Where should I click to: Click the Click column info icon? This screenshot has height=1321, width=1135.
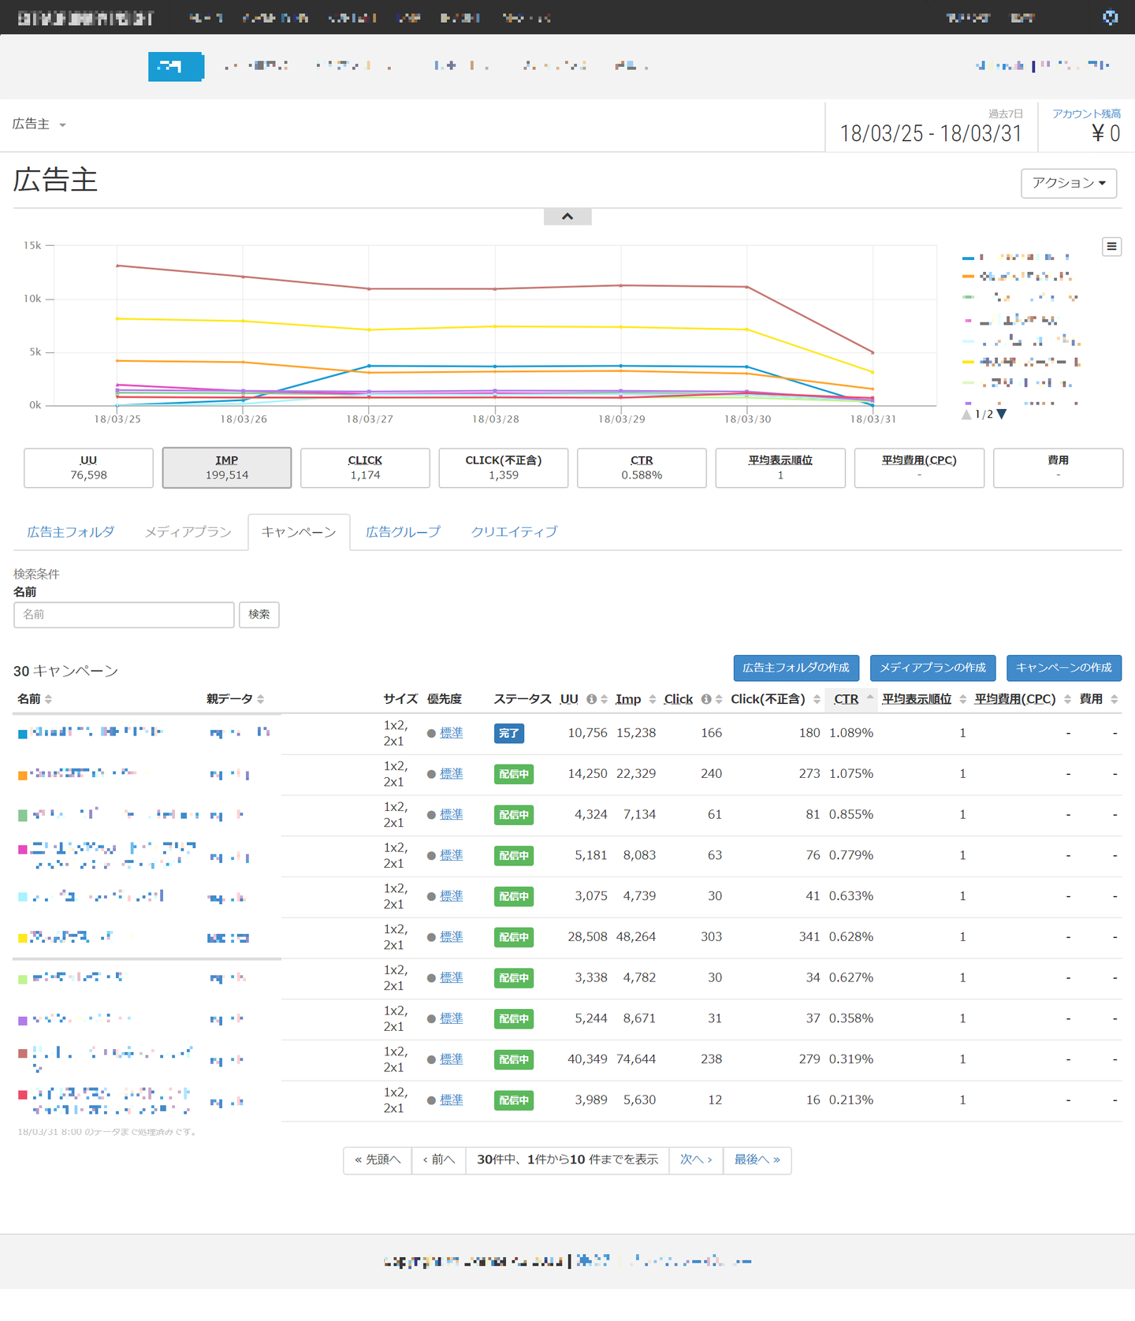[706, 699]
